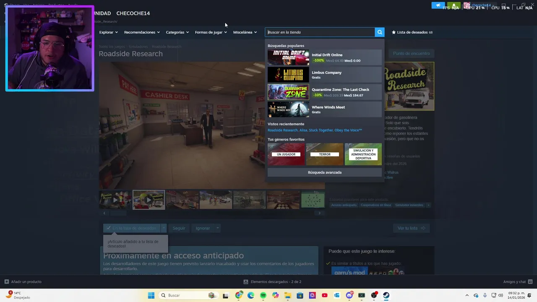This screenshot has width=537, height=302.
Task: Click the Búsqueda avanzada button
Action: [x=325, y=172]
